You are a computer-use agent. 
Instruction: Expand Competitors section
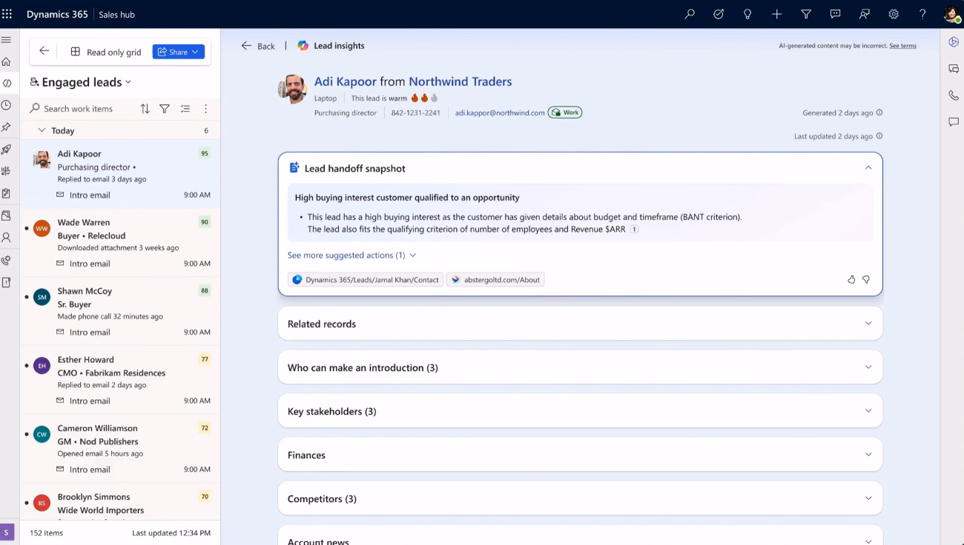(580, 498)
